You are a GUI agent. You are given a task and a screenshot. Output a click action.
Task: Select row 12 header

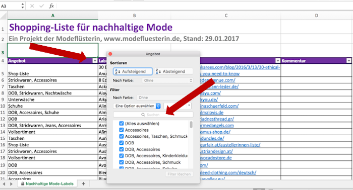[x=3, y=119]
